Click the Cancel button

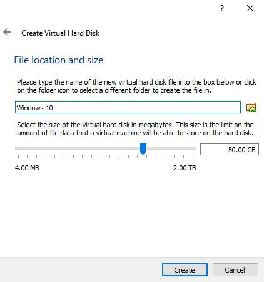pos(235,269)
